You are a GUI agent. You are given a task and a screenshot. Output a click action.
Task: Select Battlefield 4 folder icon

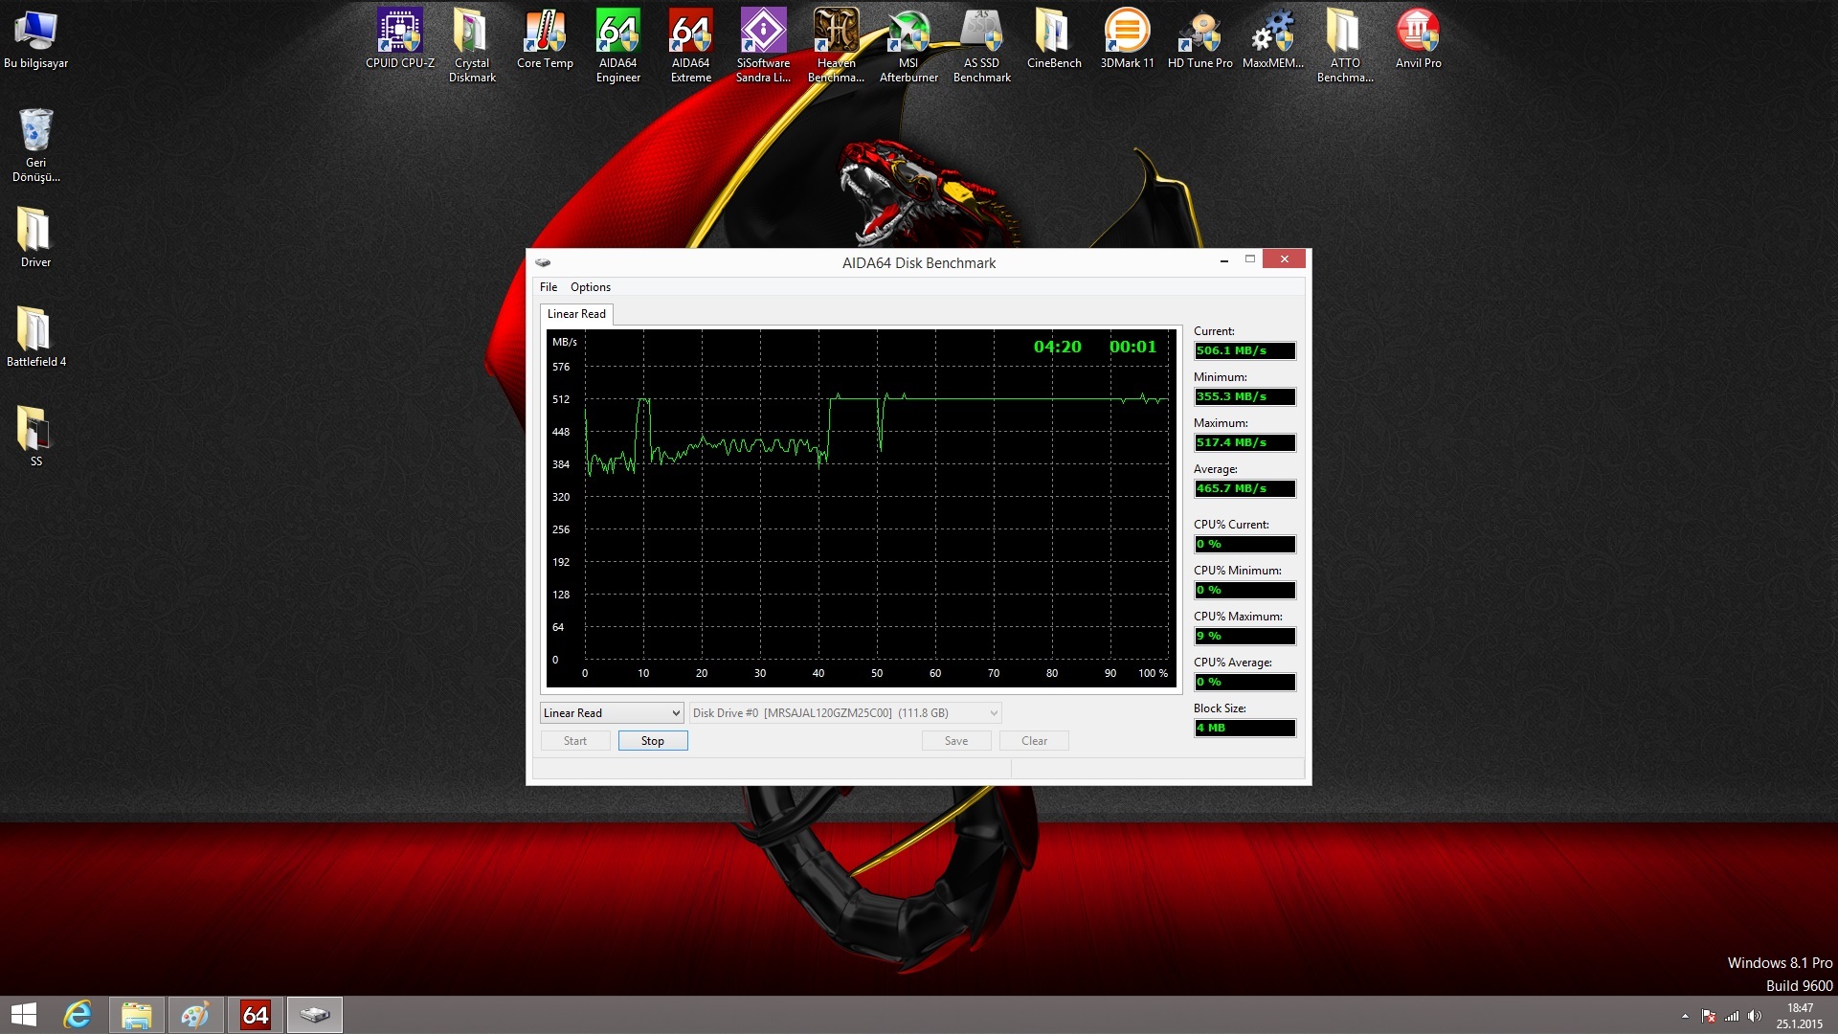35,337
